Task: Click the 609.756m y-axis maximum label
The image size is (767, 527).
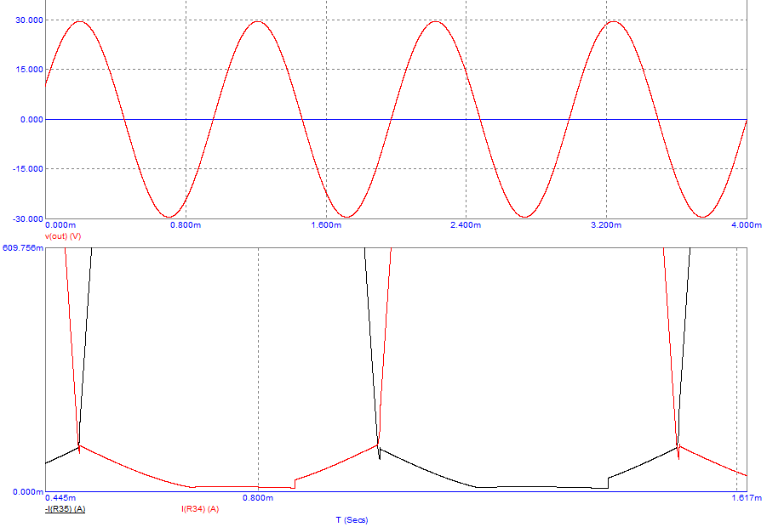Action: 23,247
